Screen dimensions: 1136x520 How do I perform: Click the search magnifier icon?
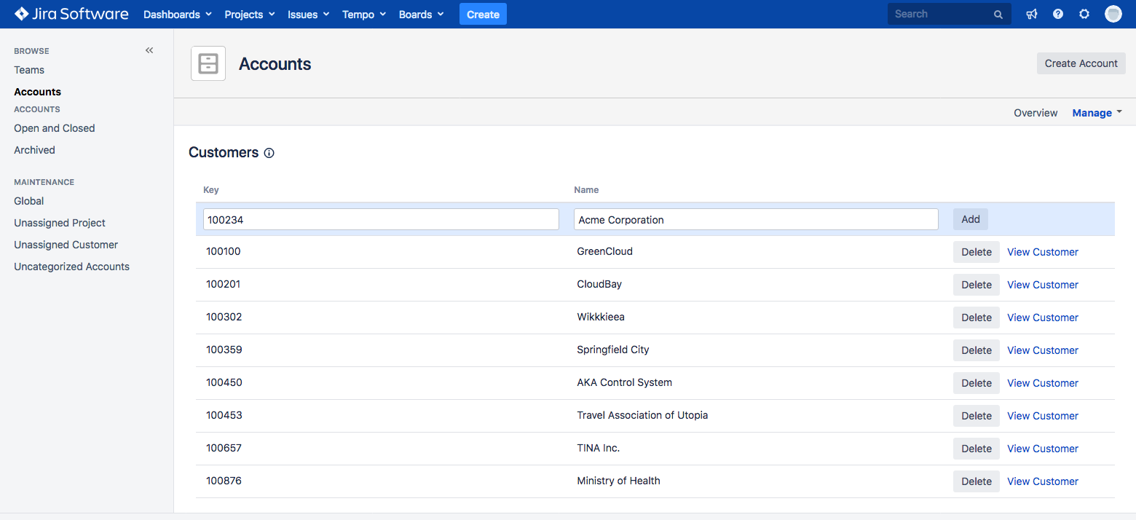tap(998, 15)
